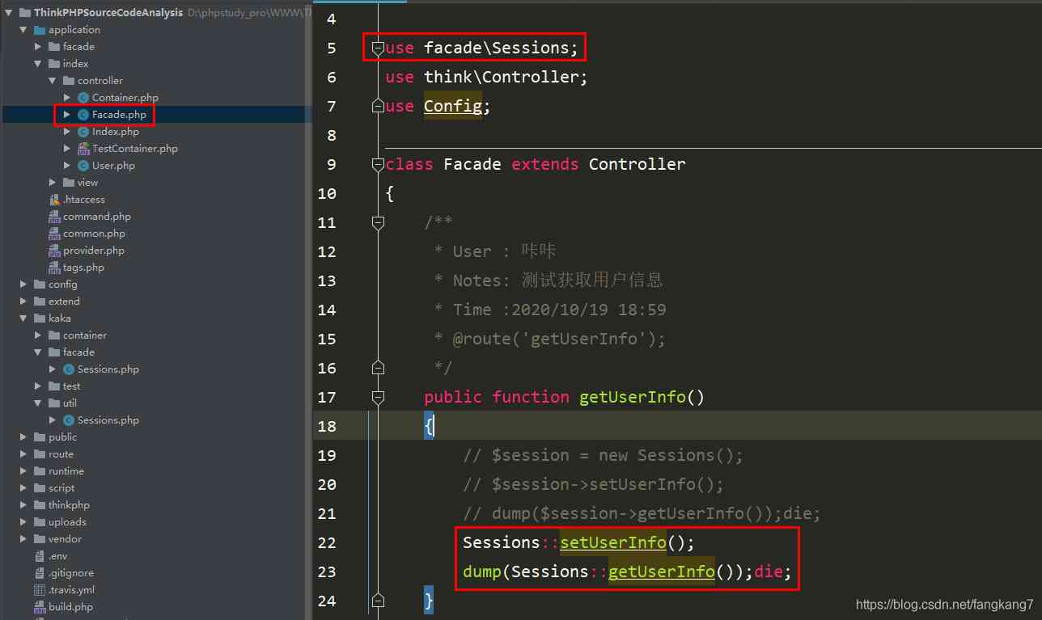Click the getUserInfo function name on line 17
This screenshot has height=620, width=1042.
(x=633, y=397)
